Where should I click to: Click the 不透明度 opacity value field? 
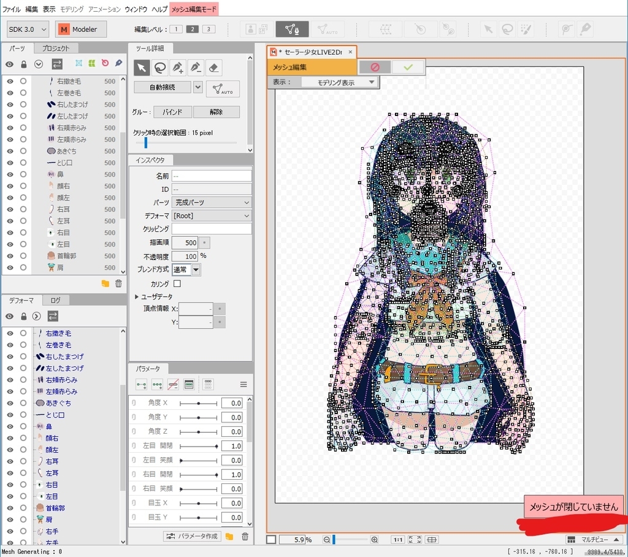tap(185, 256)
